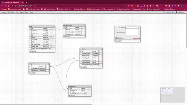Open the Help menu
The height and width of the screenshot is (105, 187).
(31, 12)
